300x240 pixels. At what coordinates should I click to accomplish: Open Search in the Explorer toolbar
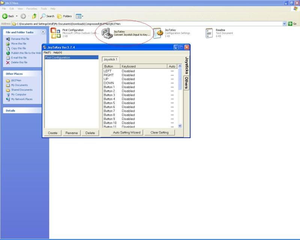point(48,16)
